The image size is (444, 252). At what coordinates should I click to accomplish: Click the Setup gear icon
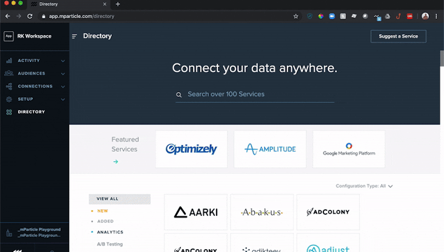[x=9, y=99]
